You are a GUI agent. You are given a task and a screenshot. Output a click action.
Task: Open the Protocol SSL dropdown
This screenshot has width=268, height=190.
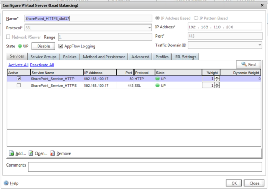(x=149, y=28)
